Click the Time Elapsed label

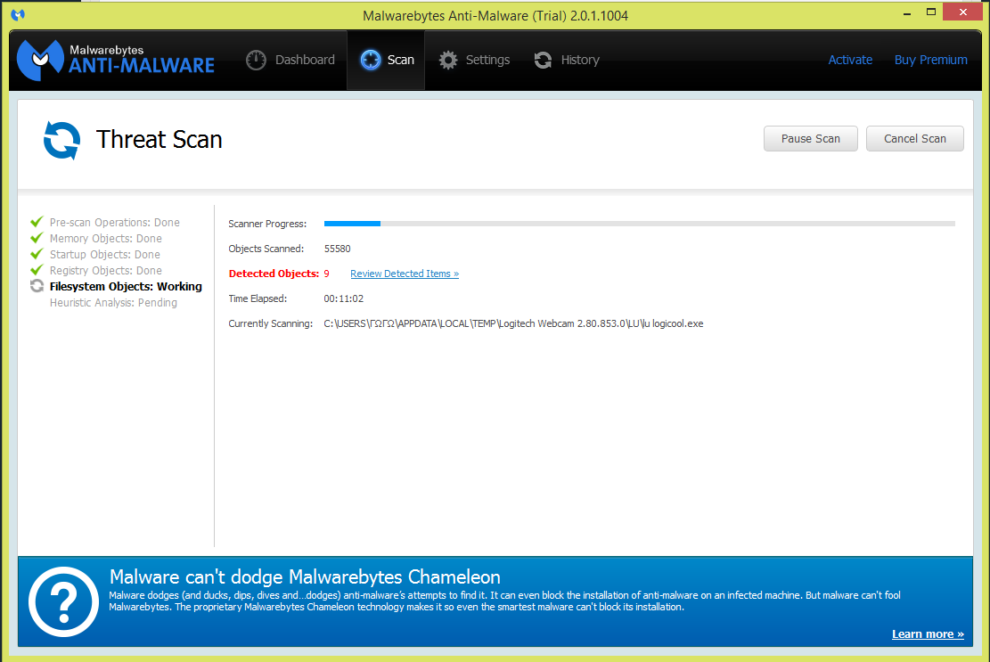click(258, 298)
